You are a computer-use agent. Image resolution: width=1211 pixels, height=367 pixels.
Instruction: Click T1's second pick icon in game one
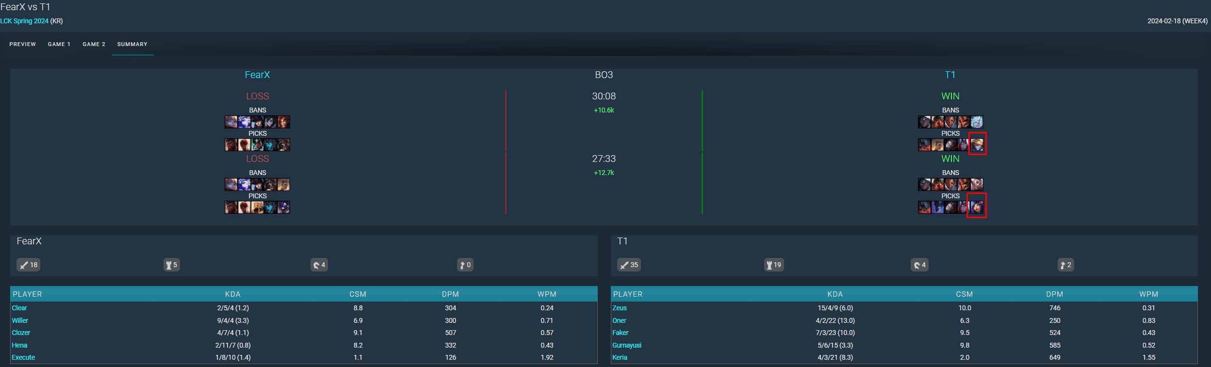[938, 144]
